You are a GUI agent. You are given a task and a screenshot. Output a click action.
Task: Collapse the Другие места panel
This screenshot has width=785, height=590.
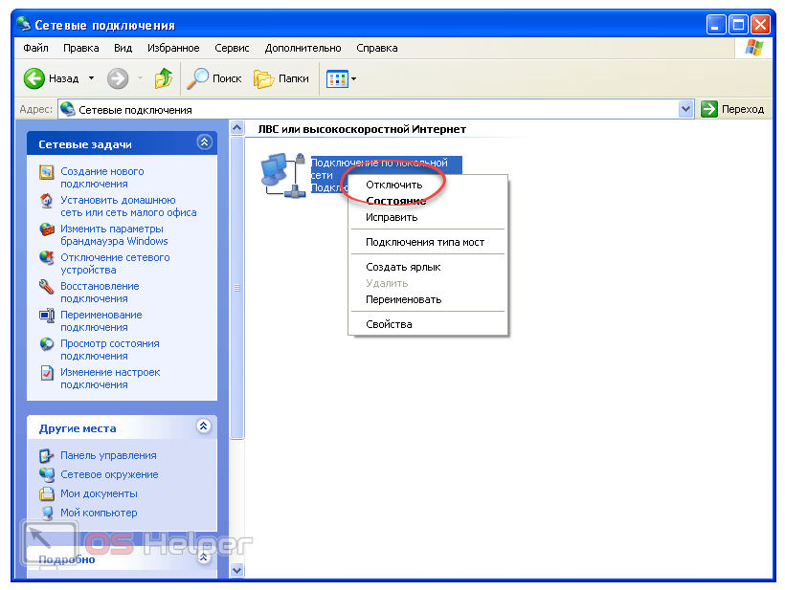[x=204, y=426]
